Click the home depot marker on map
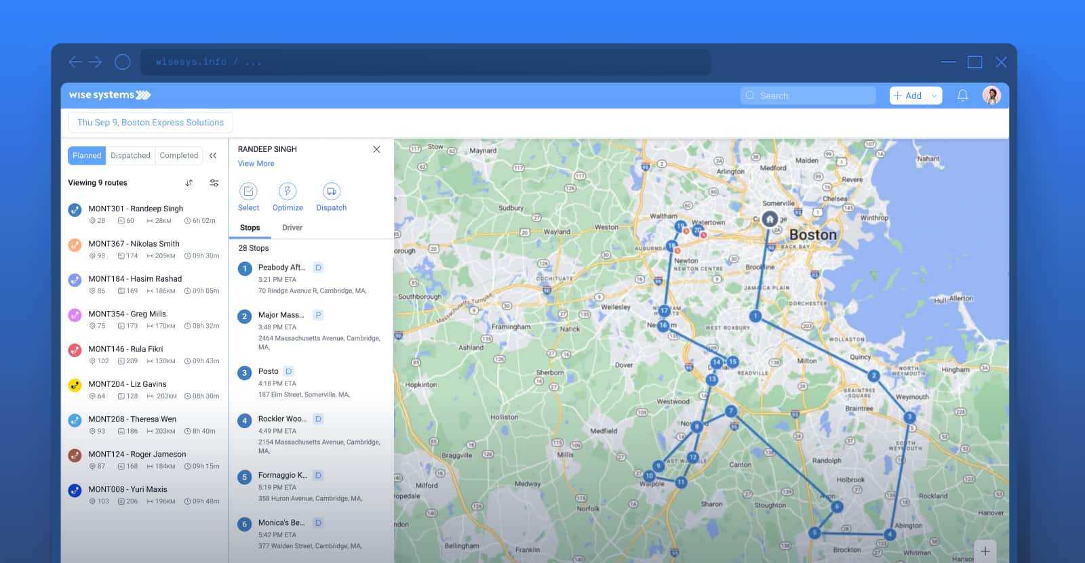Image resolution: width=1085 pixels, height=563 pixels. point(770,220)
